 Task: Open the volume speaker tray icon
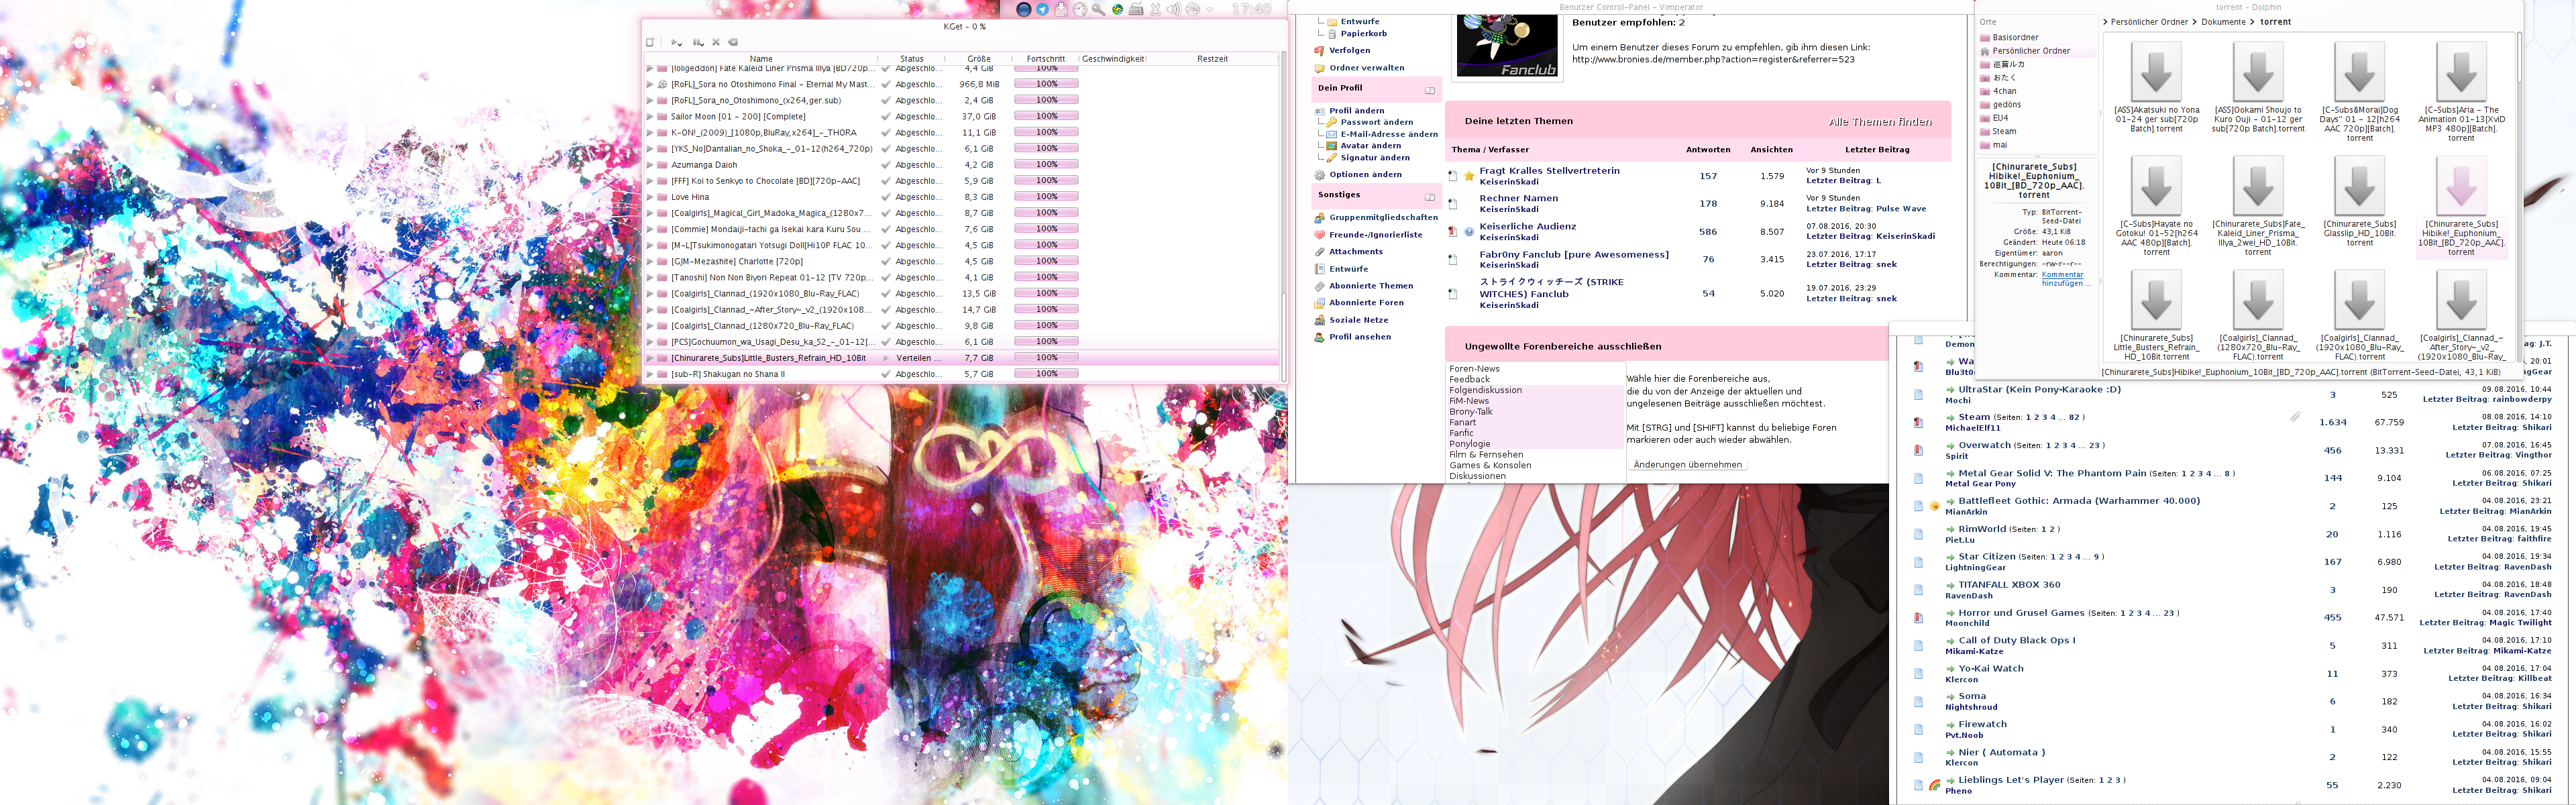[x=1173, y=9]
